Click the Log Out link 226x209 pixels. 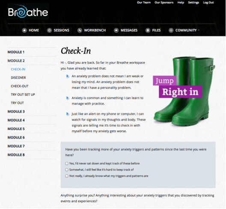[208, 3]
